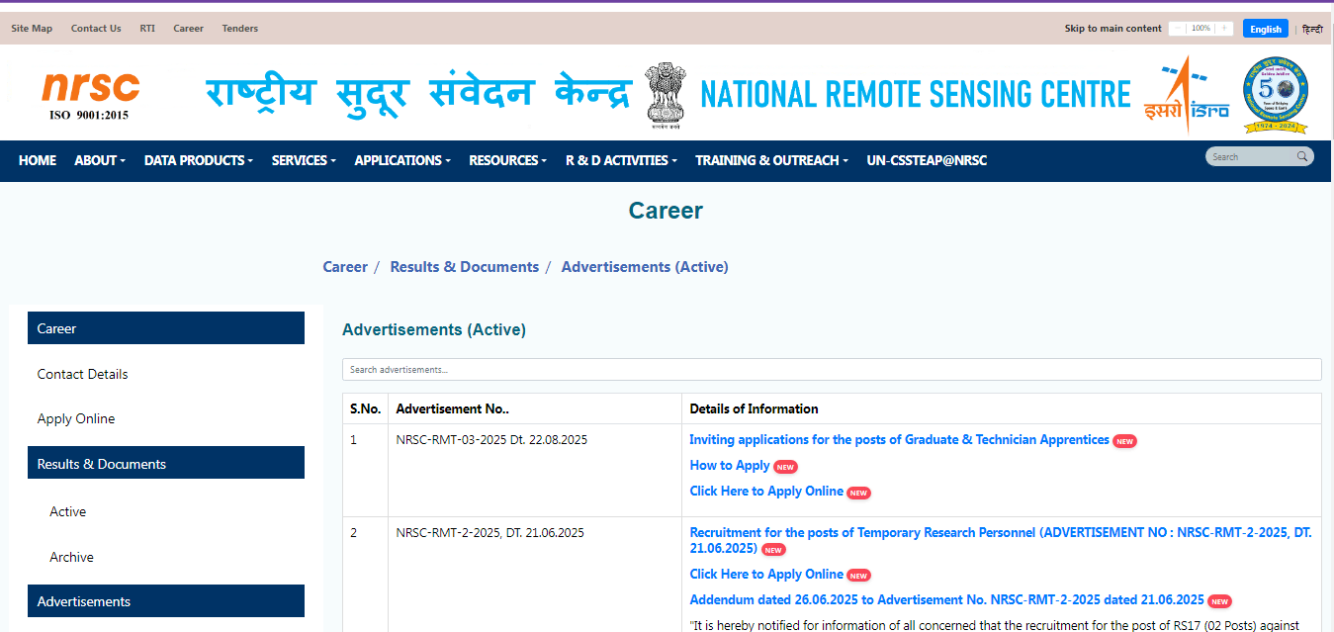Open the DATA PRODUCTS dropdown menu
This screenshot has width=1334, height=632.
click(x=197, y=160)
